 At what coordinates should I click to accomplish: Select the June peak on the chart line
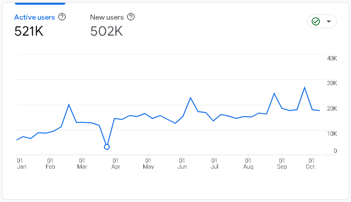click(190, 98)
